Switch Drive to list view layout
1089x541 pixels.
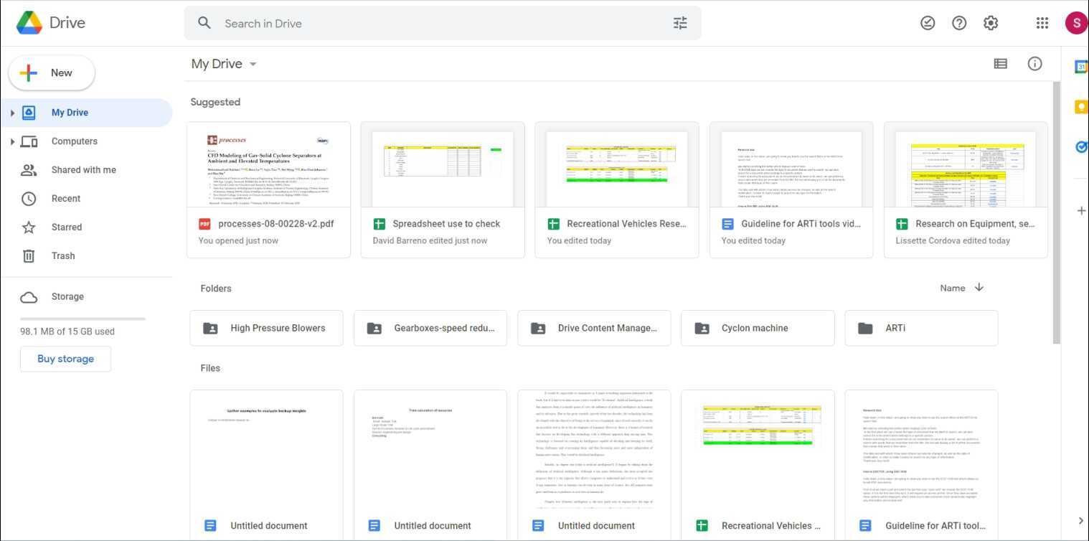(x=1000, y=63)
